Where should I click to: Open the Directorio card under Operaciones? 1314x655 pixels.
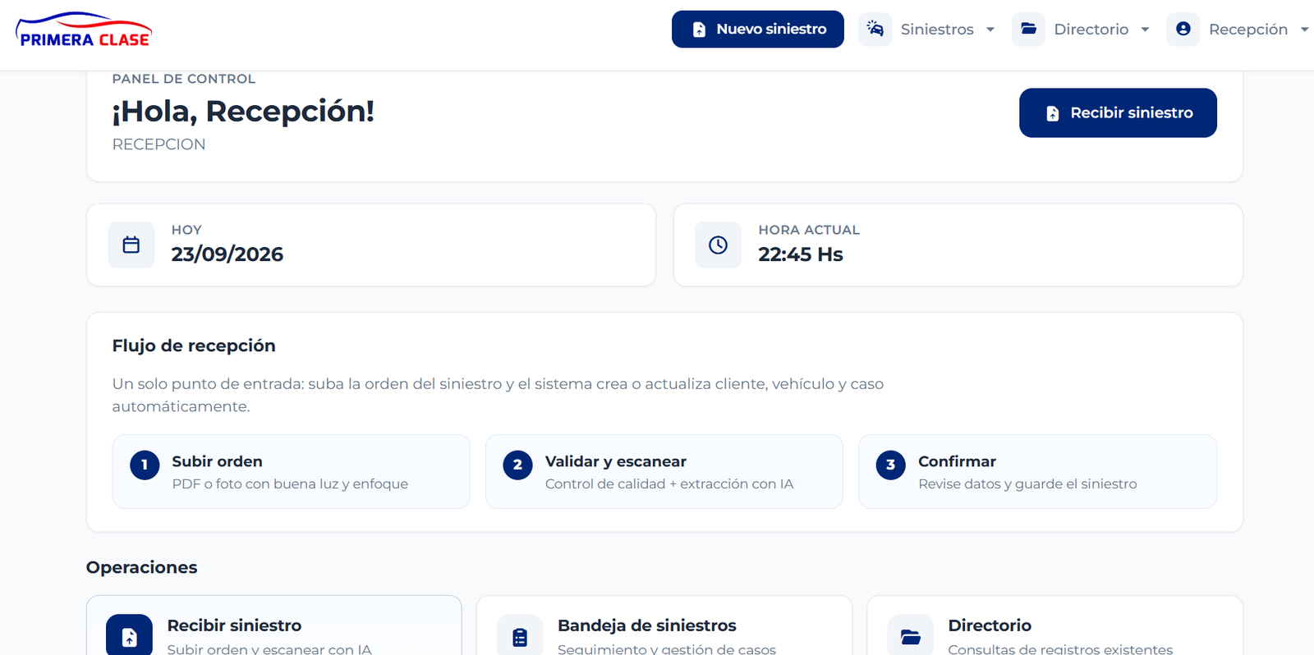1054,625
